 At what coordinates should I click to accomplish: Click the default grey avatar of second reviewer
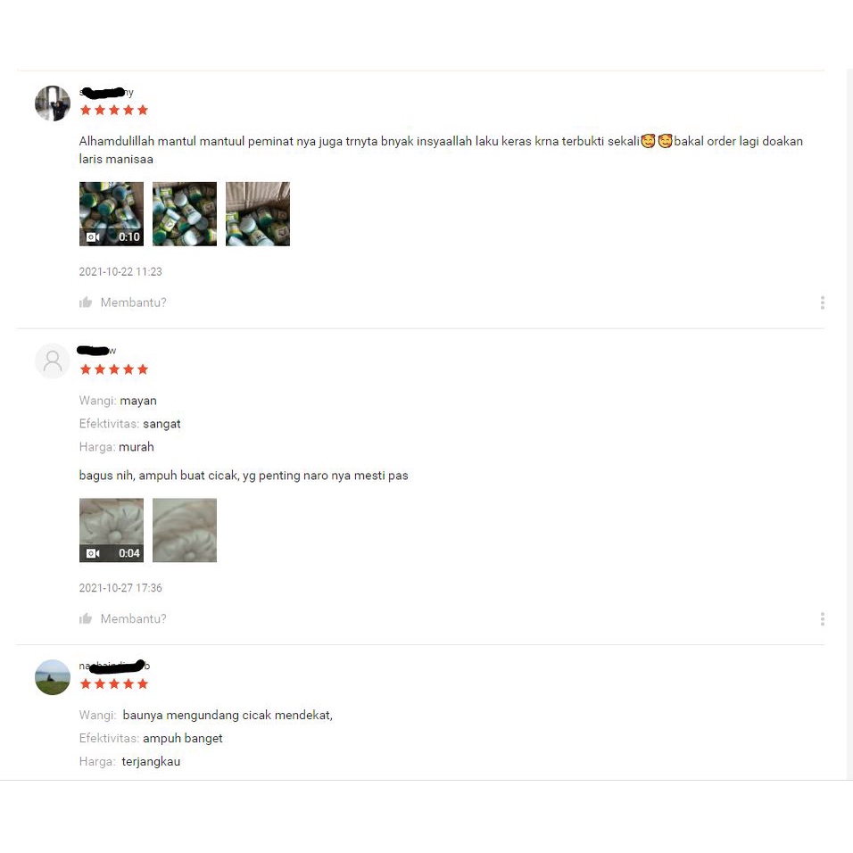pos(53,360)
